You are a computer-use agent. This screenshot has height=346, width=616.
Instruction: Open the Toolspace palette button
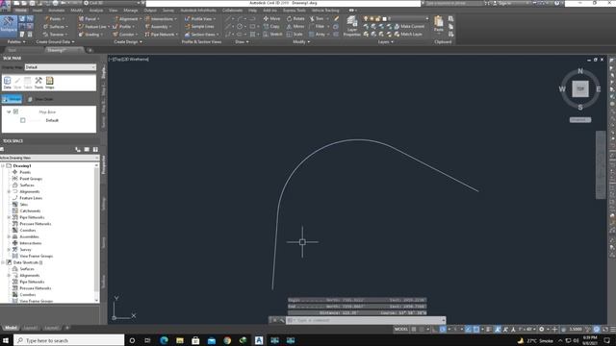[9, 25]
